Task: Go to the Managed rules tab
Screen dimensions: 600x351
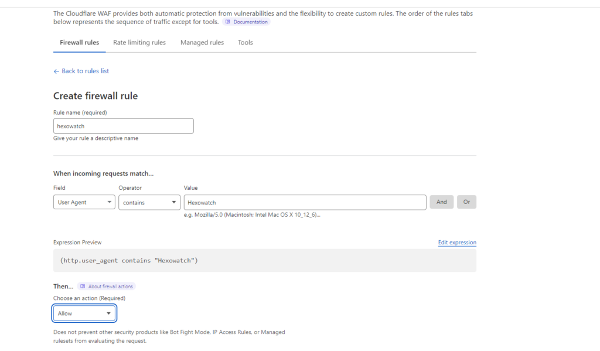Action: point(202,43)
